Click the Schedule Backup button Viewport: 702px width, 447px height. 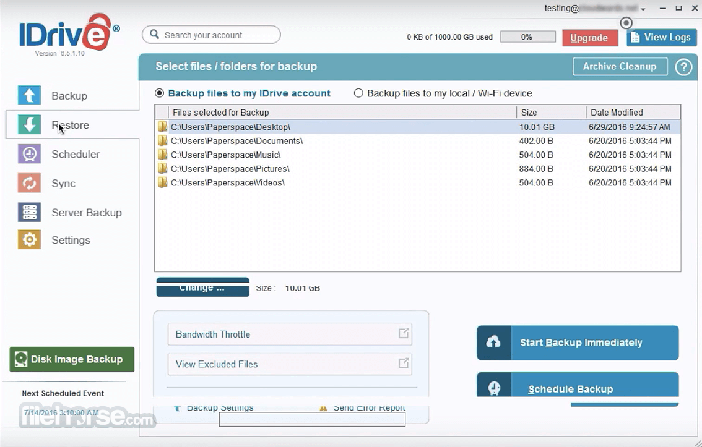click(578, 385)
